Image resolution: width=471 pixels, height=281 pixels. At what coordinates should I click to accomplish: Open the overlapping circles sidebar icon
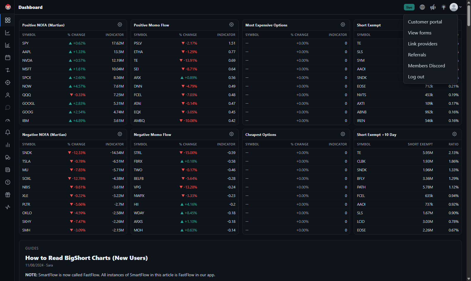(8, 157)
